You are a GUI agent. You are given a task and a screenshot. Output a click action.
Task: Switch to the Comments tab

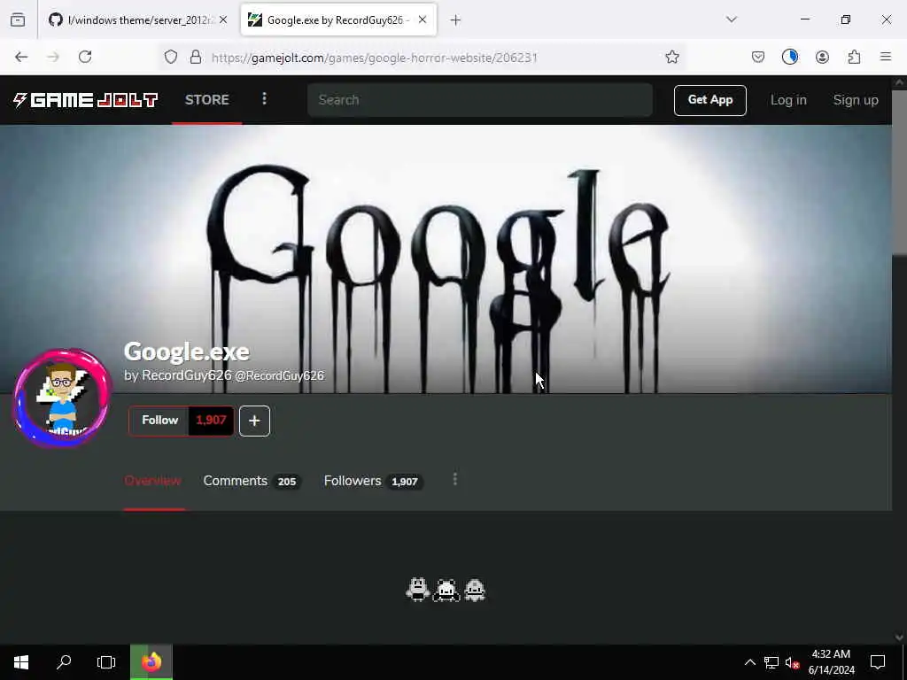click(x=251, y=481)
